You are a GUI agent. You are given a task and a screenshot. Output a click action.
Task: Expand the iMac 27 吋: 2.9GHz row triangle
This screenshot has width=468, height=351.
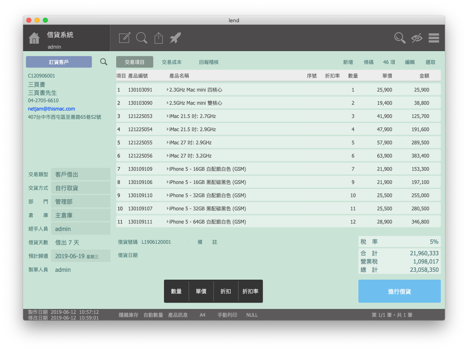[x=167, y=142]
